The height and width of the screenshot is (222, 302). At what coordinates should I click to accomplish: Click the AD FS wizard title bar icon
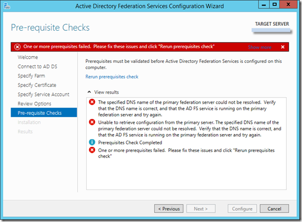[7, 6]
